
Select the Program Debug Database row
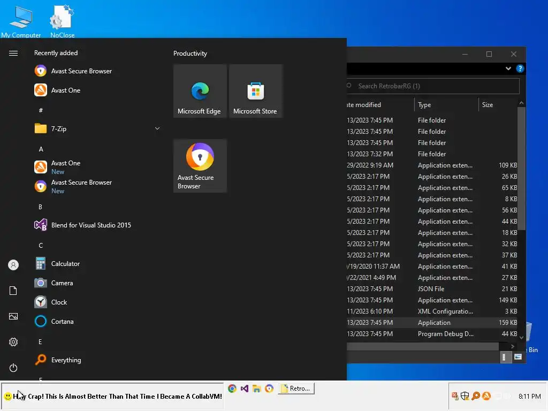[432, 334]
